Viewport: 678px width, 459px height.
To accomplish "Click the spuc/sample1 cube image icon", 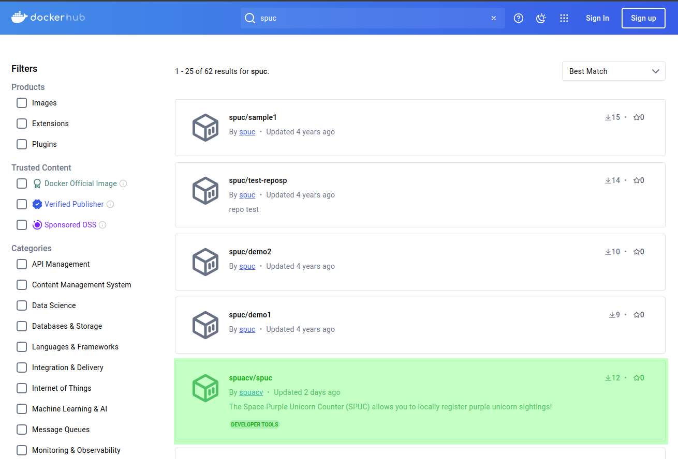I will tap(205, 128).
